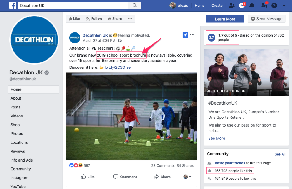Click the pinned post icon
This screenshot has height=189, width=292.
pos(185,35)
